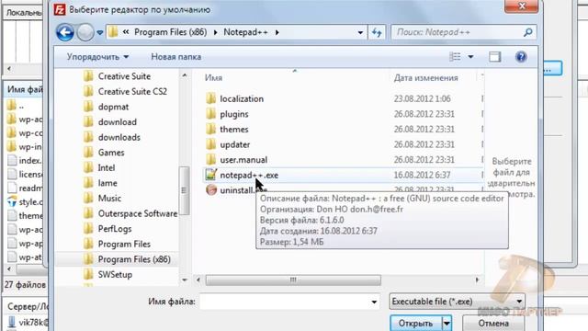Sort by the Имя column header

[213, 77]
